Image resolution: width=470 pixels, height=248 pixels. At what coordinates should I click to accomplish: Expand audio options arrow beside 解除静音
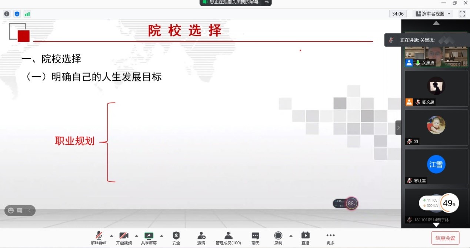coord(111,235)
